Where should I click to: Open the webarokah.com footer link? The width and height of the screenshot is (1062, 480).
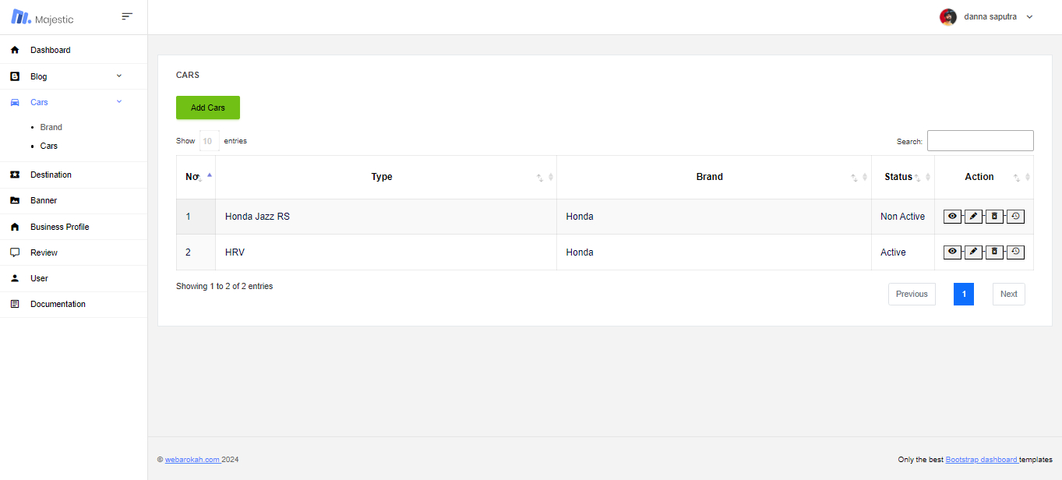tap(192, 460)
